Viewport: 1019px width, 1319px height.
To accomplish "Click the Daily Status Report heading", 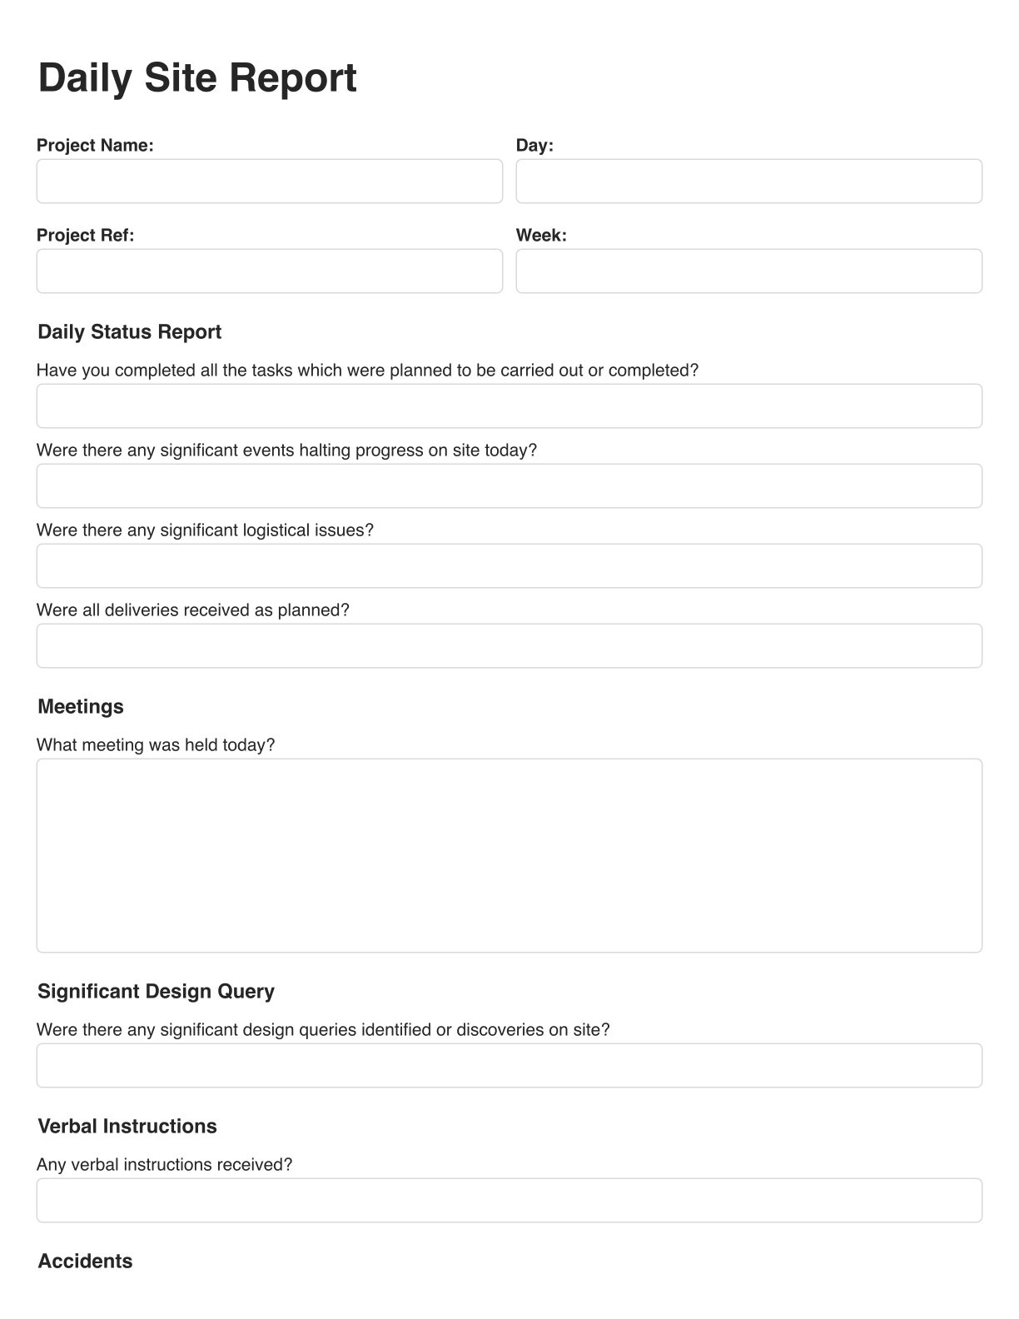I will pos(130,332).
